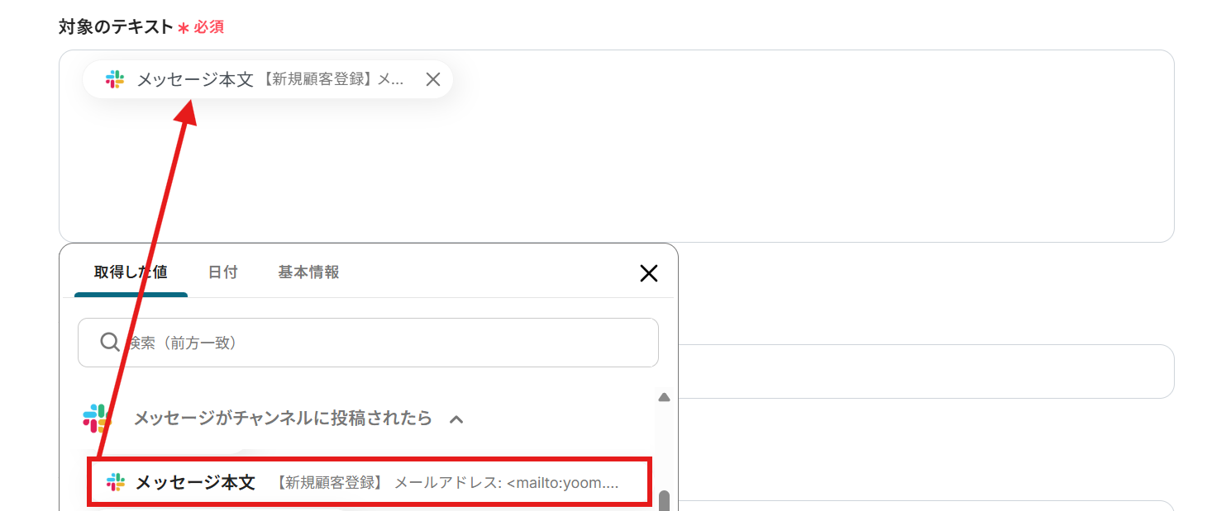The width and height of the screenshot is (1226, 511).
Task: Select the 基本情報 tab
Action: pyautogui.click(x=308, y=272)
